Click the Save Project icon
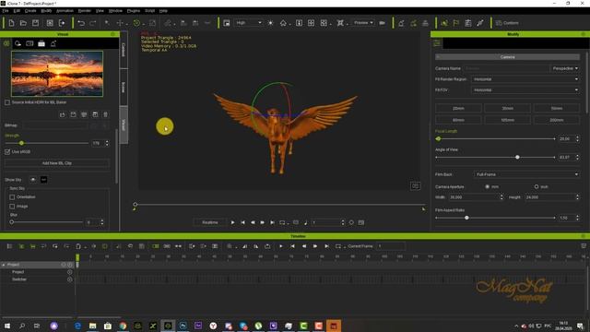 (x=35, y=23)
